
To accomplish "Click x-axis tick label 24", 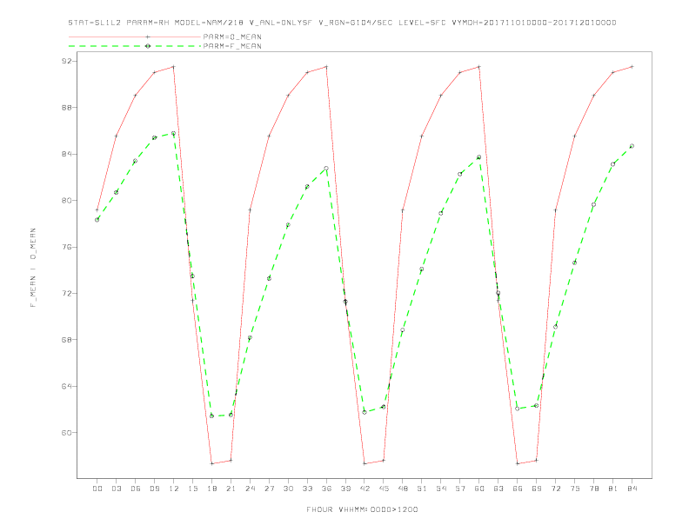I will pyautogui.click(x=250, y=489).
